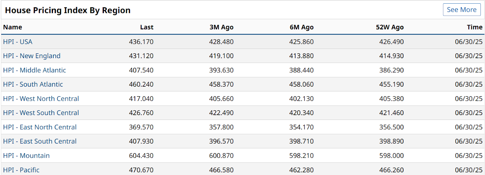Image resolution: width=485 pixels, height=175 pixels.
Task: Click the 52W Ago column header
Action: tap(390, 27)
